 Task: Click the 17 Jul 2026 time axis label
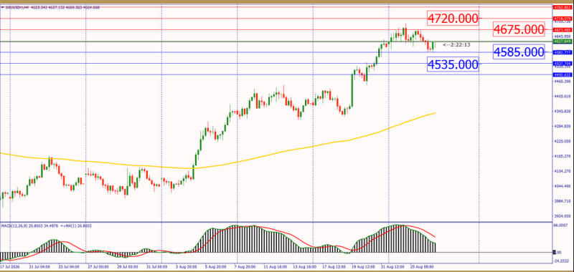pos(10,266)
